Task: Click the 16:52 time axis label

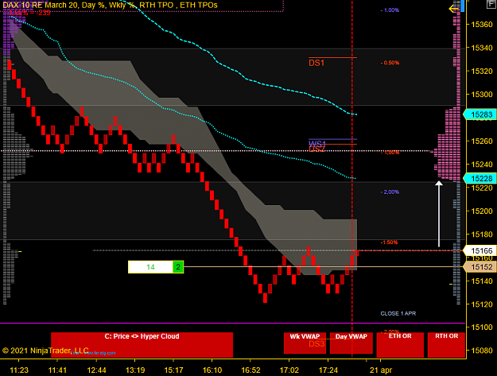Action: pyautogui.click(x=250, y=370)
